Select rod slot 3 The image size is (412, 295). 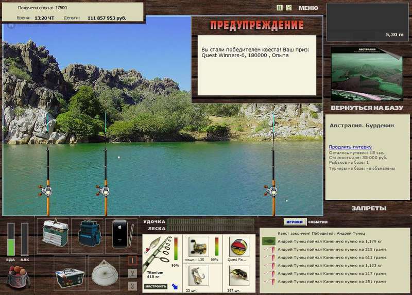(132, 286)
